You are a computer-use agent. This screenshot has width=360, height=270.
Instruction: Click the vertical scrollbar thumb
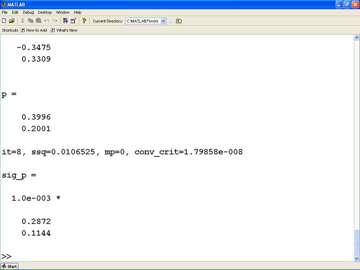(x=357, y=242)
